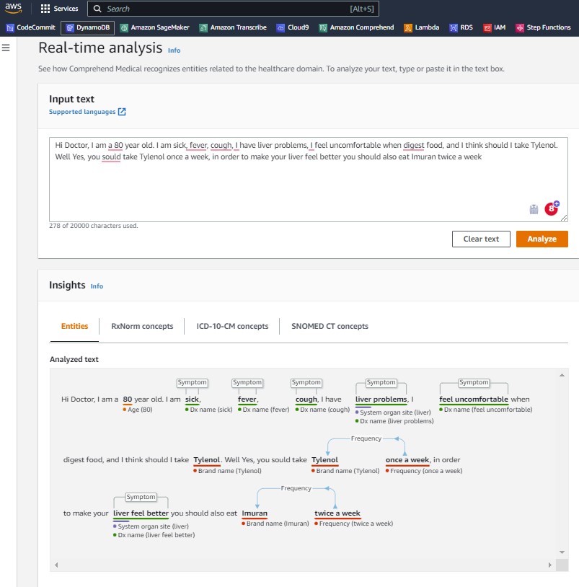Viewport: 579px width, 587px height.
Task: Open the Supported languages link
Action: [x=82, y=112]
